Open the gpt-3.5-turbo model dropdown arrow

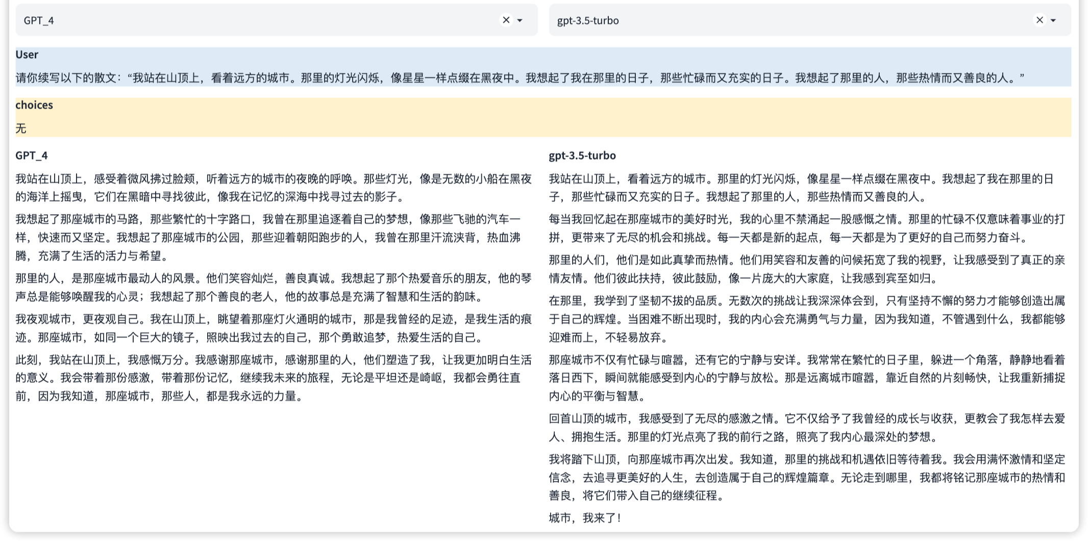click(1053, 20)
